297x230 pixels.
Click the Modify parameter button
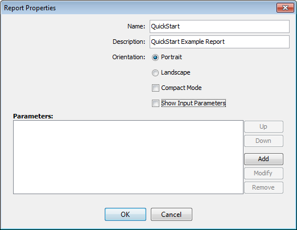[263, 173]
